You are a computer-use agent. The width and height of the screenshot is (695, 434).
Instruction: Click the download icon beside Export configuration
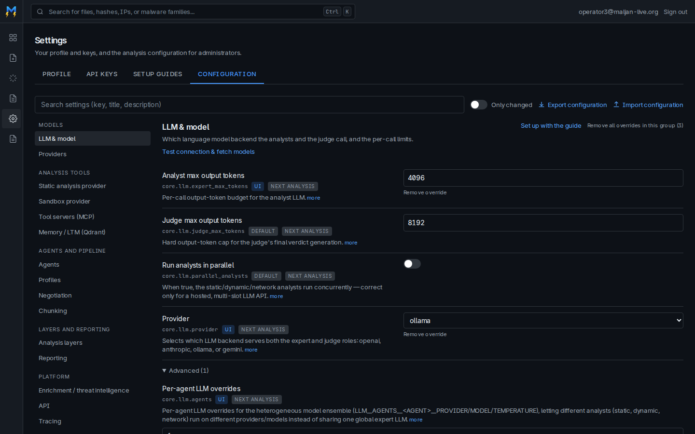[542, 105]
